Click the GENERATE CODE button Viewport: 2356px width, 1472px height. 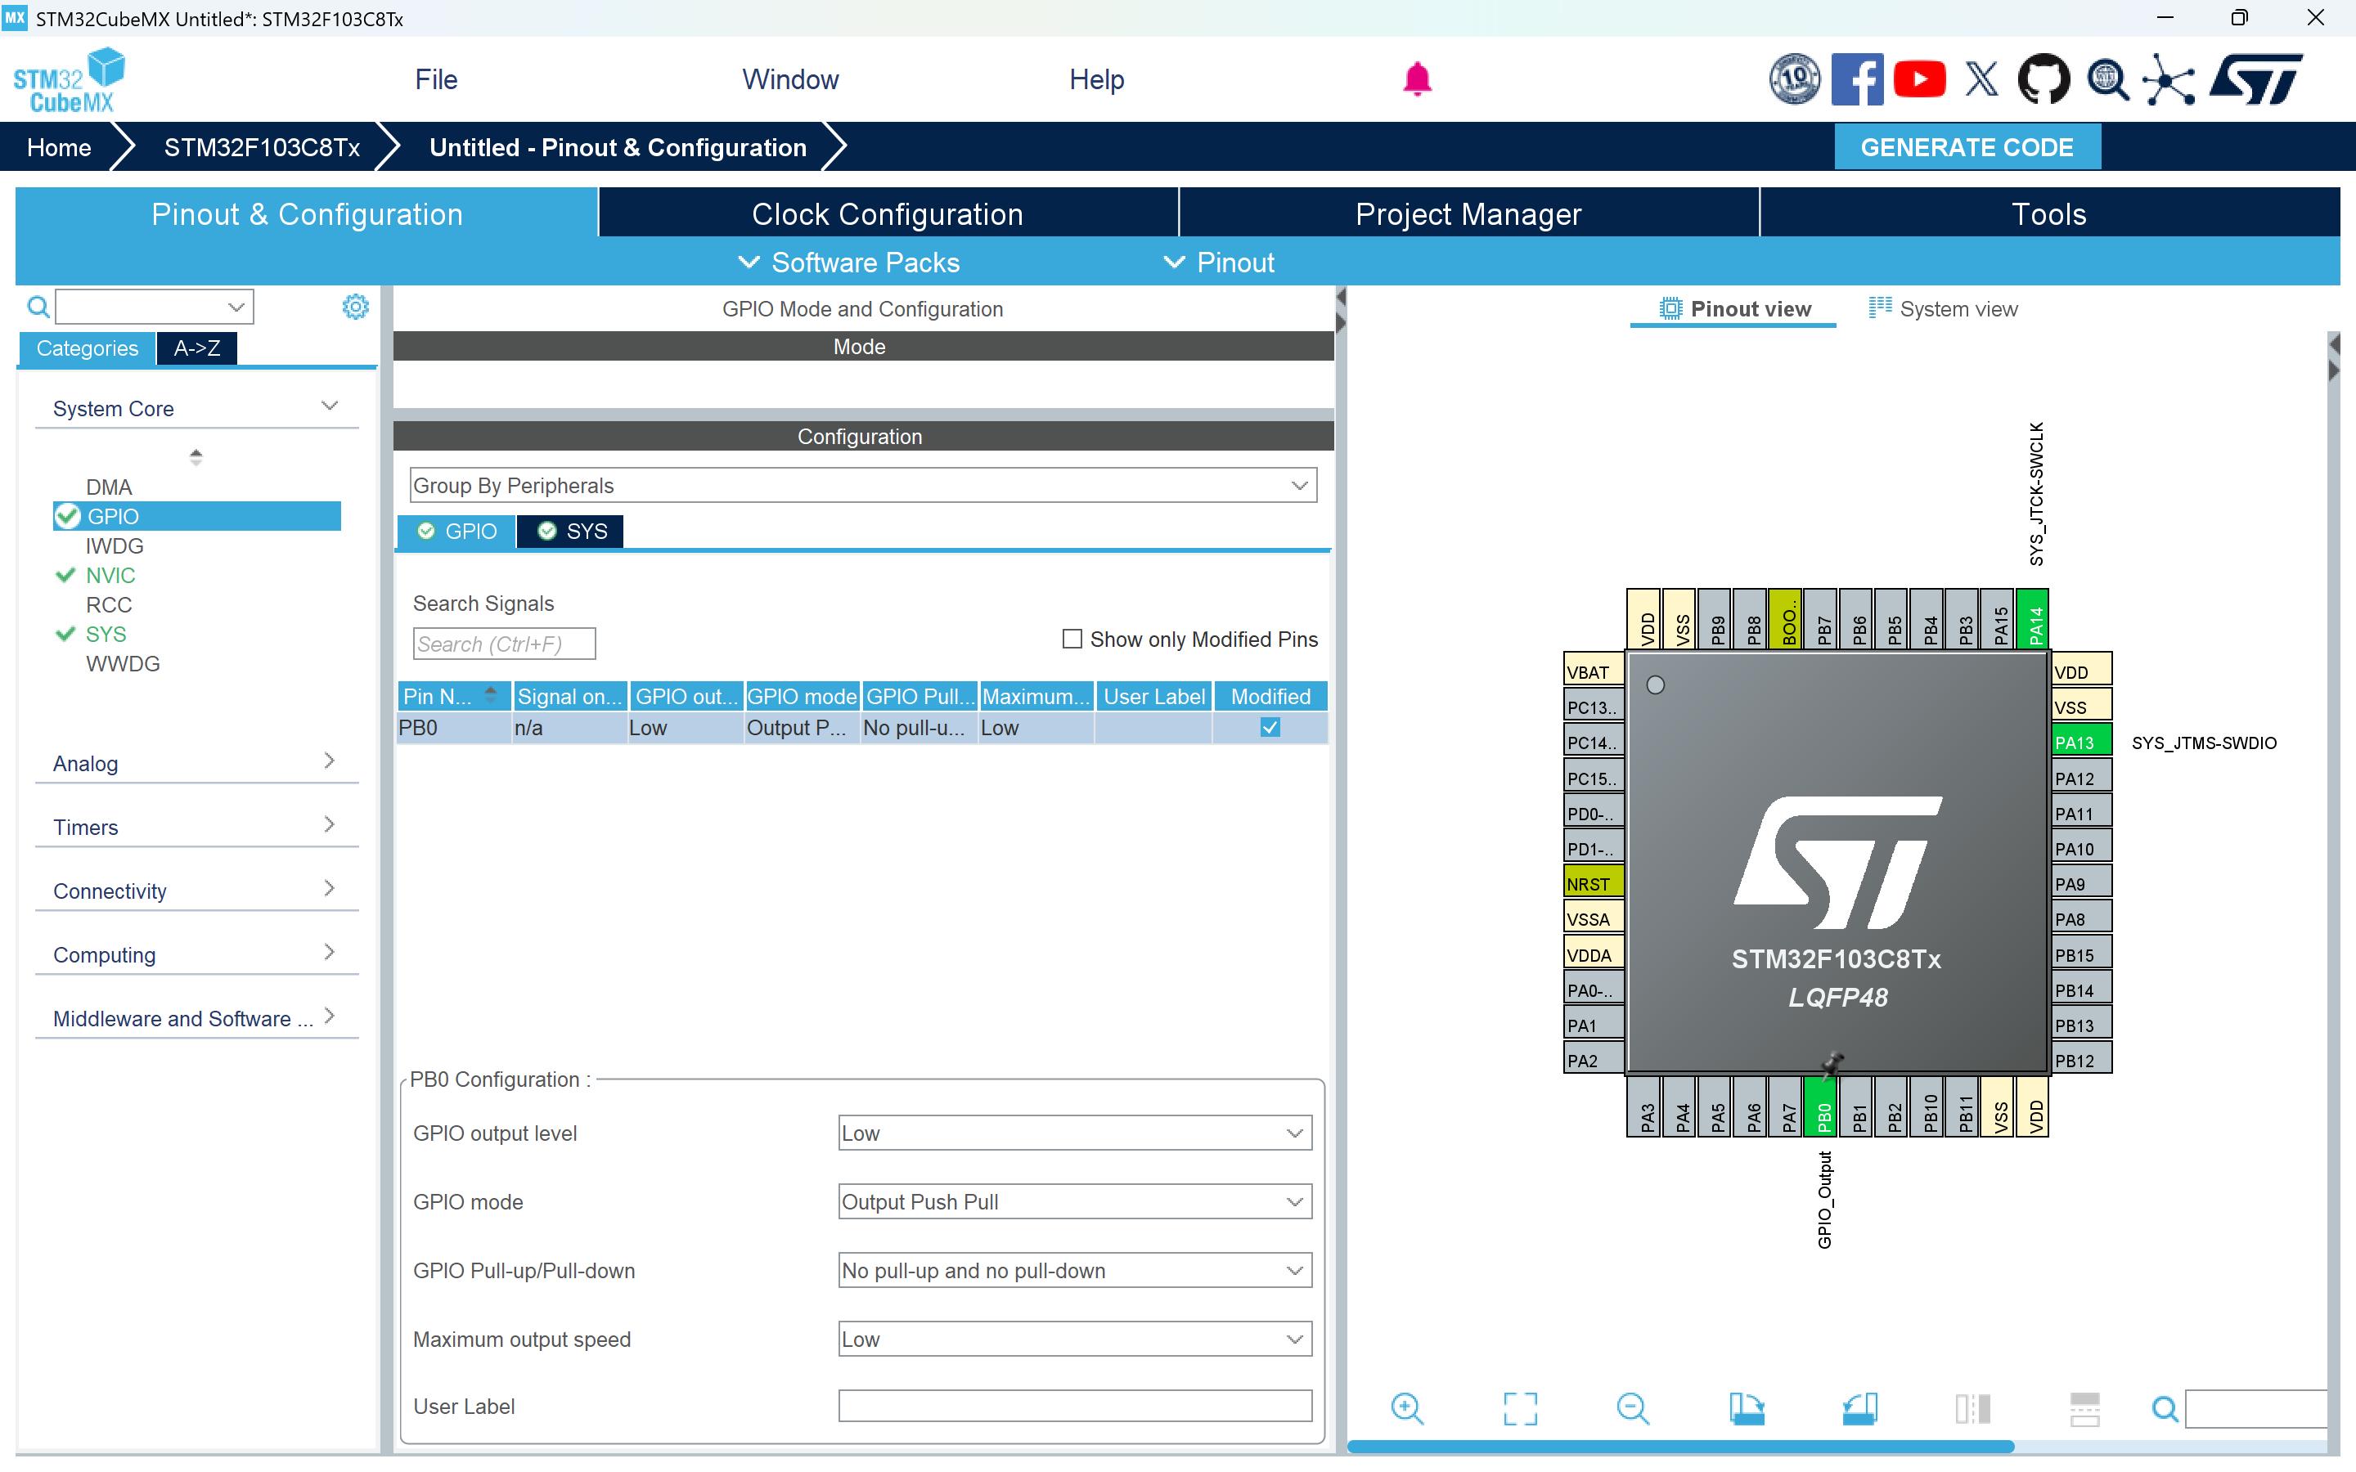click(1967, 147)
